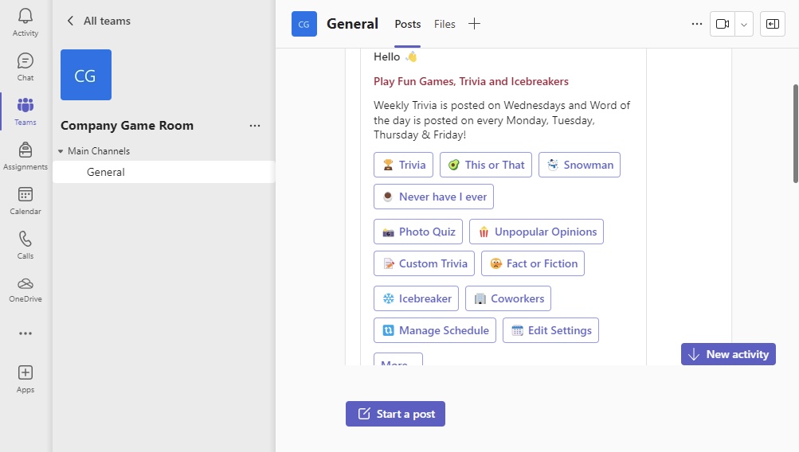Click the vertical scrollbar thumb
This screenshot has width=799, height=452.
pyautogui.click(x=796, y=134)
